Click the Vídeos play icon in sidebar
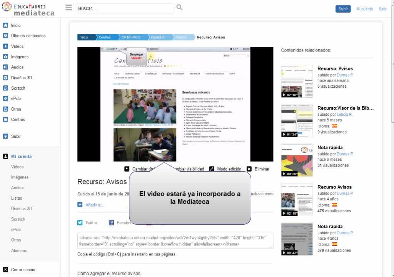394x277 pixels. 5,46
